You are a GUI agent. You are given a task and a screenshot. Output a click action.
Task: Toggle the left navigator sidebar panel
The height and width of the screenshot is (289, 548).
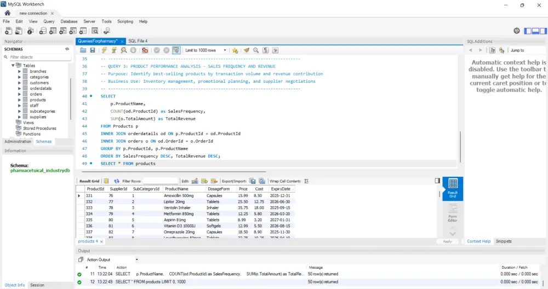point(528,31)
